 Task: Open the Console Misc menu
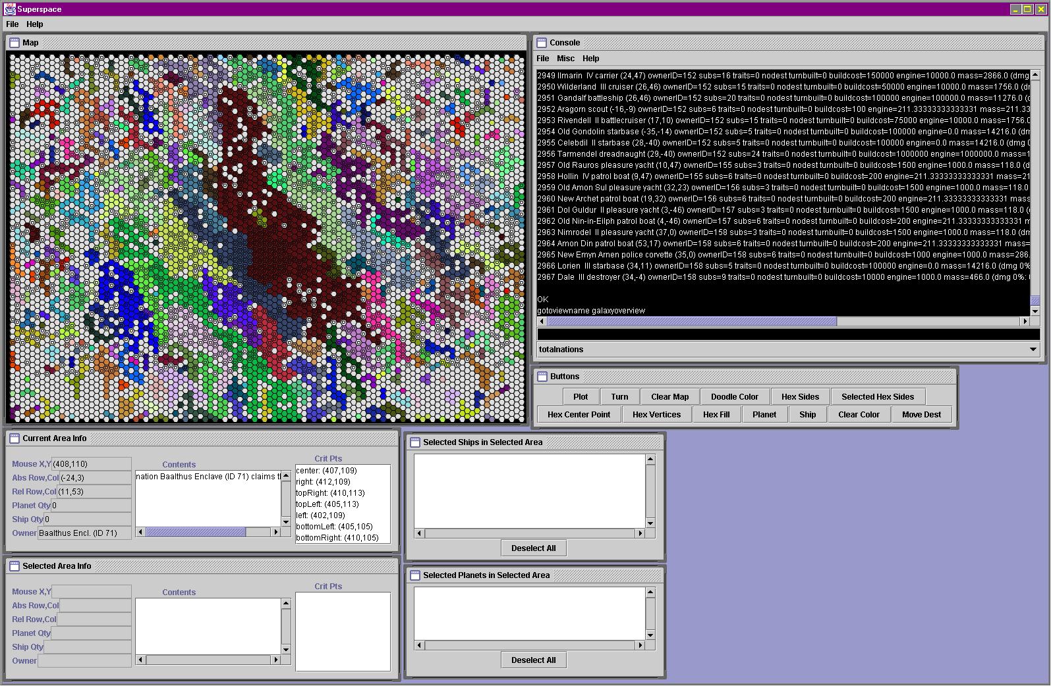pyautogui.click(x=565, y=59)
